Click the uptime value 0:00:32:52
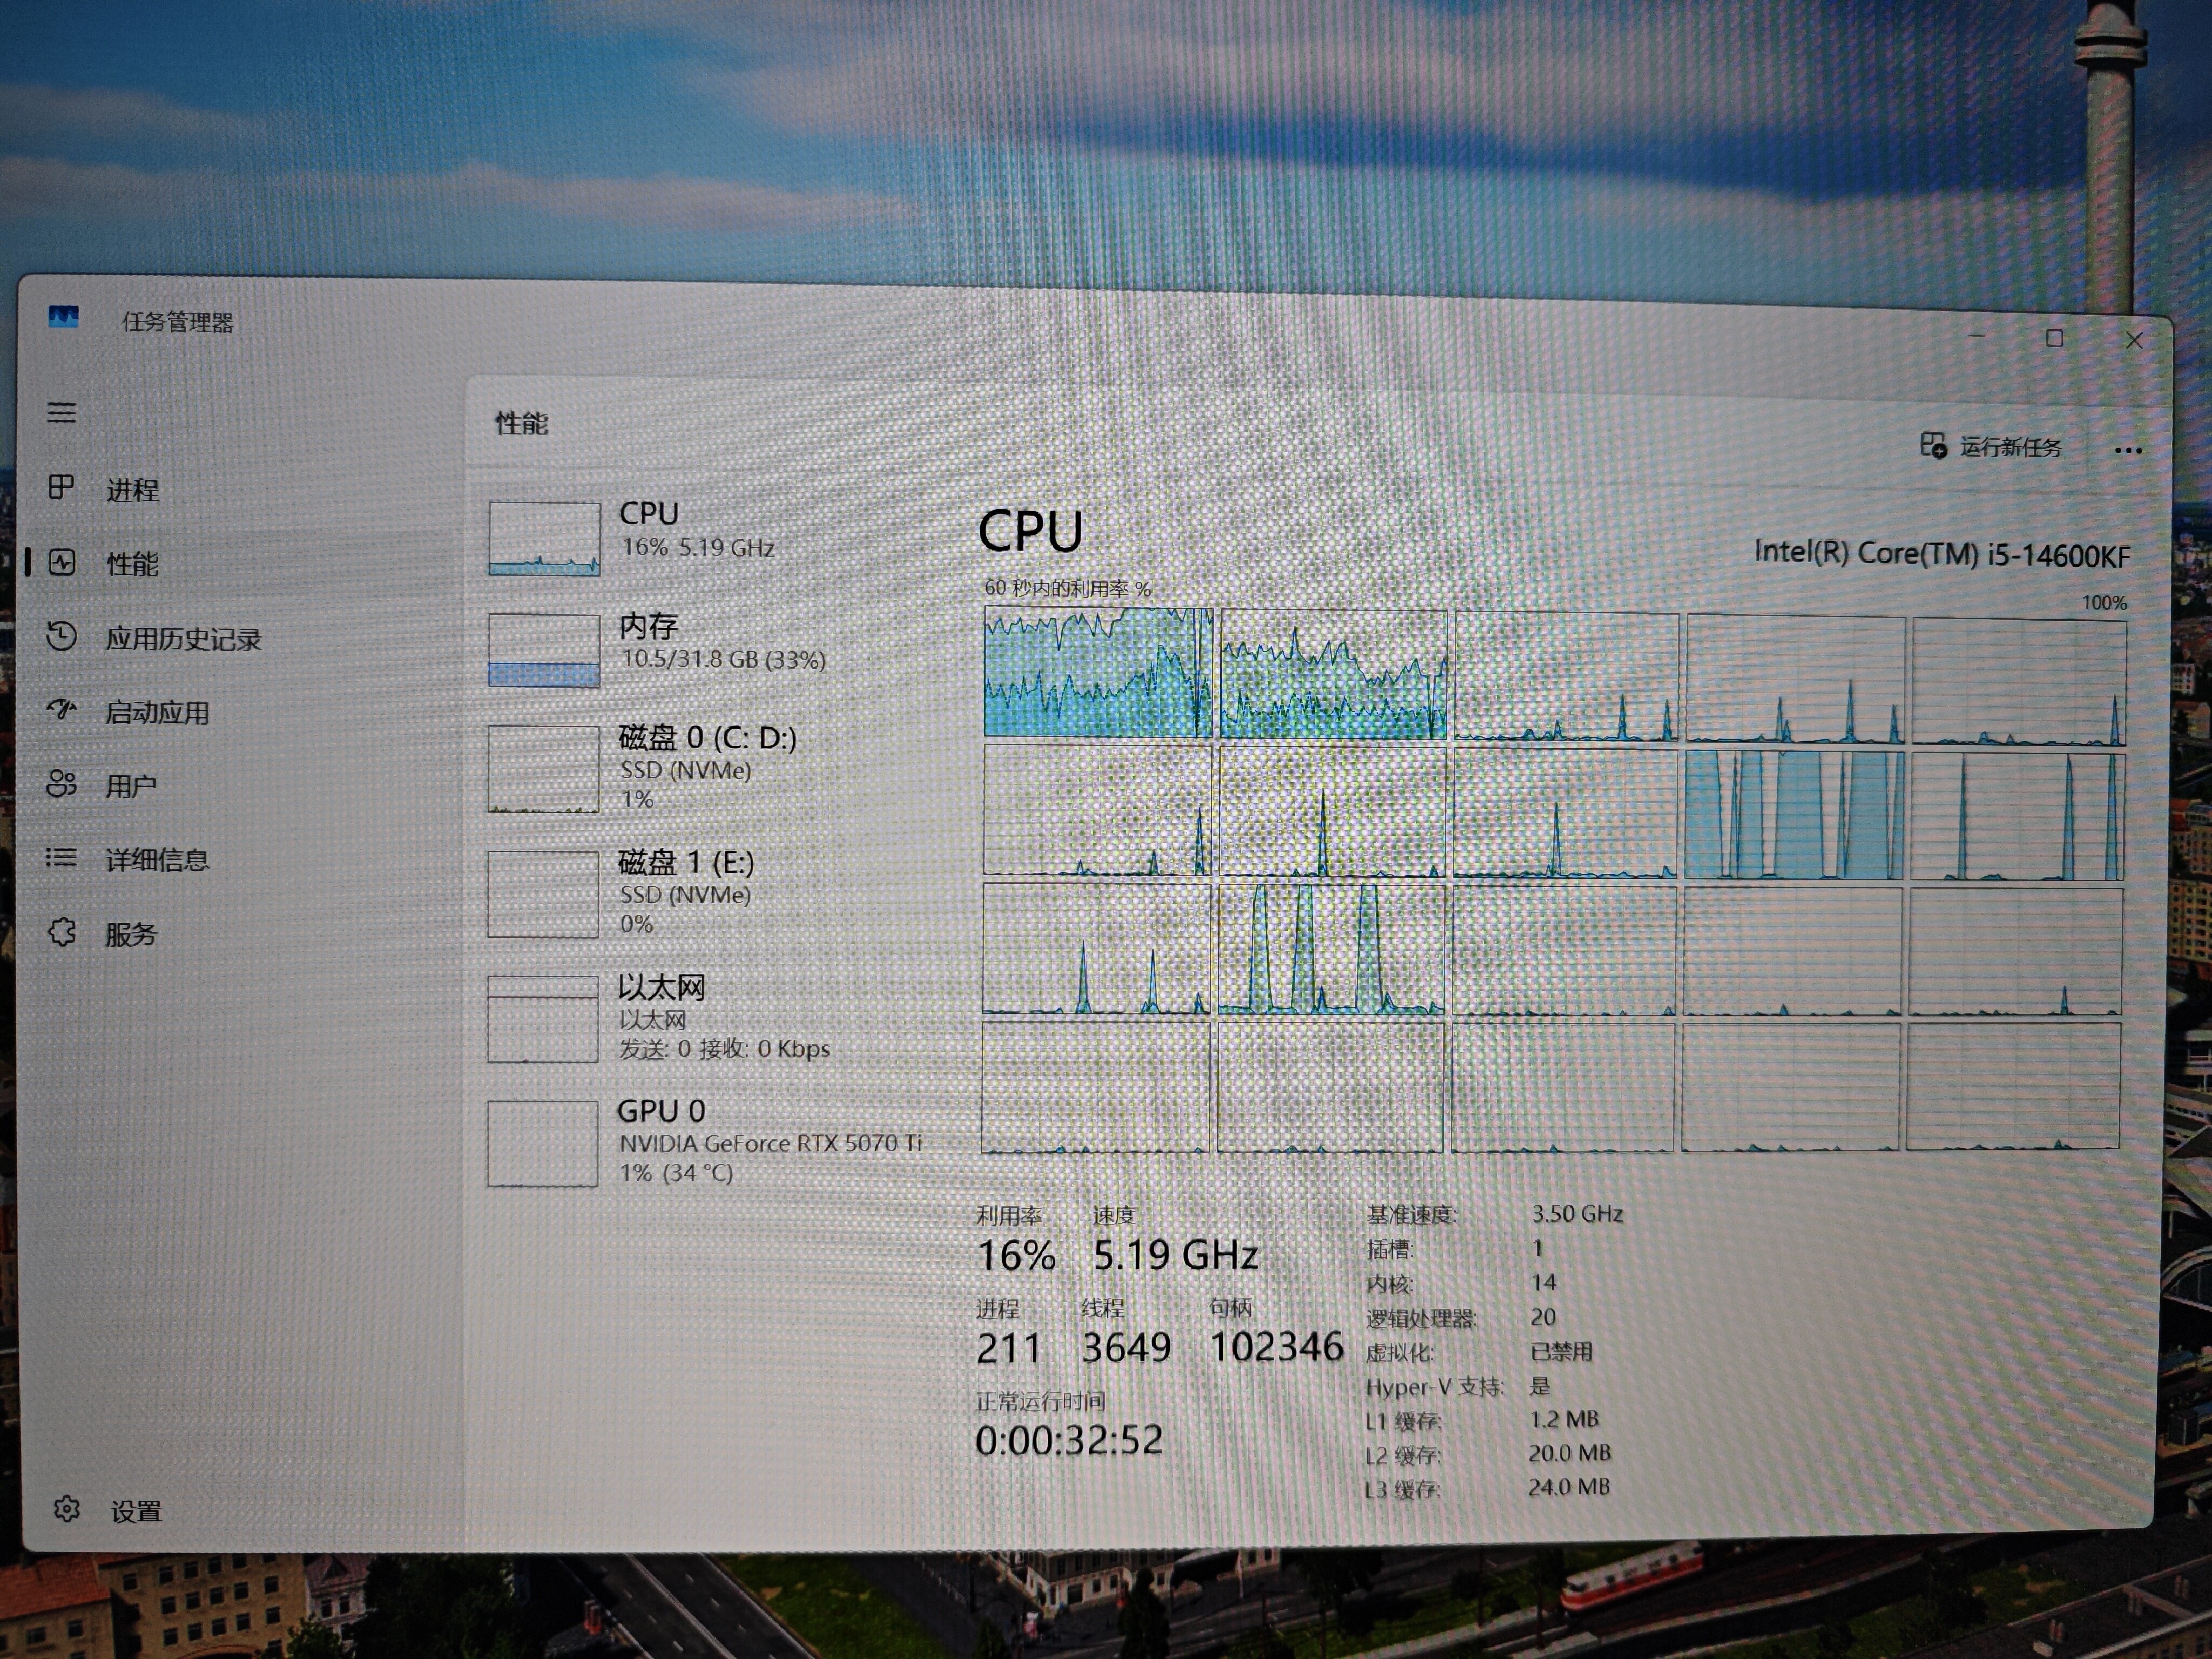The height and width of the screenshot is (1659, 2212). coord(1069,1441)
